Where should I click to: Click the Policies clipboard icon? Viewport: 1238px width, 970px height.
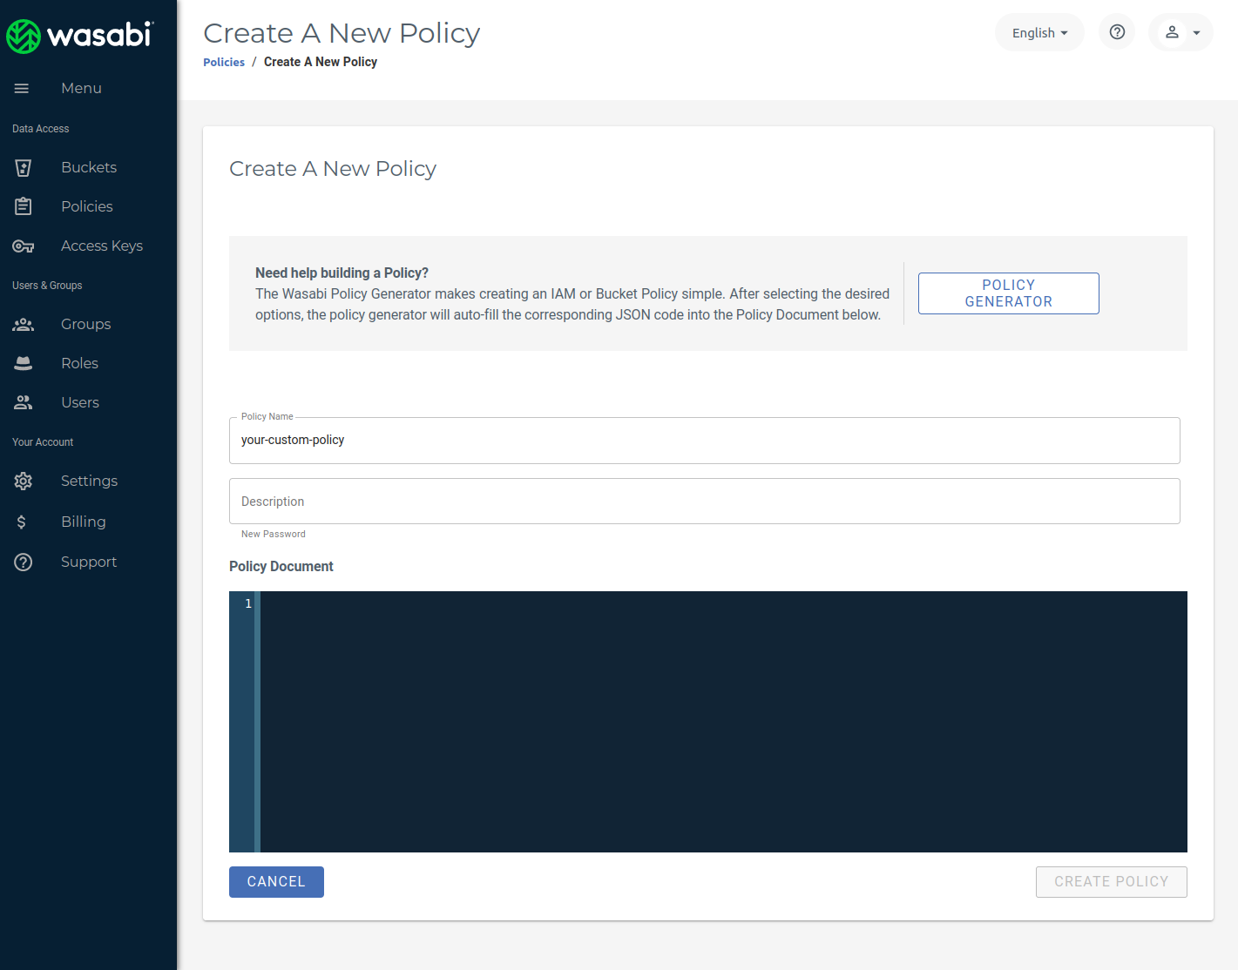click(23, 206)
